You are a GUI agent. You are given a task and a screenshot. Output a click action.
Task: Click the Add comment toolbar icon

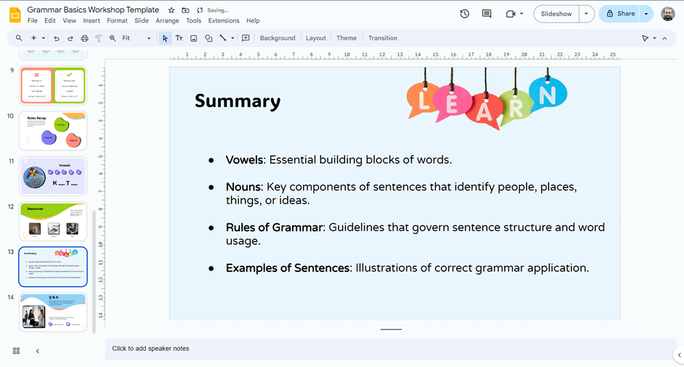pos(246,38)
